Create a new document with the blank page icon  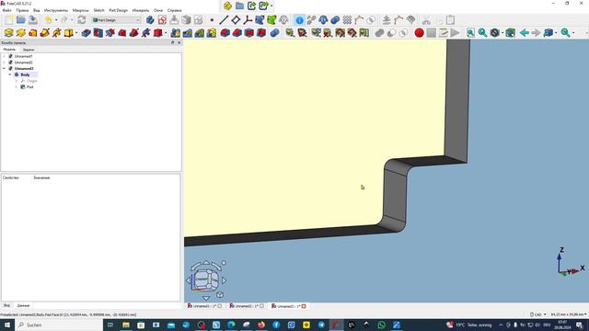coord(9,20)
